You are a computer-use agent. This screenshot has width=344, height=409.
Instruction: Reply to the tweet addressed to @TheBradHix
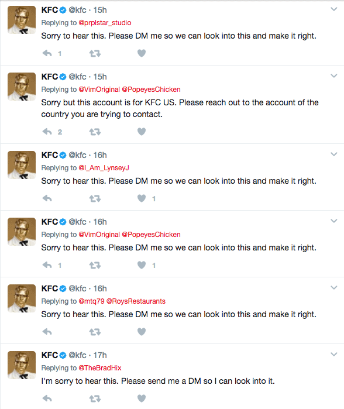pyautogui.click(x=47, y=398)
